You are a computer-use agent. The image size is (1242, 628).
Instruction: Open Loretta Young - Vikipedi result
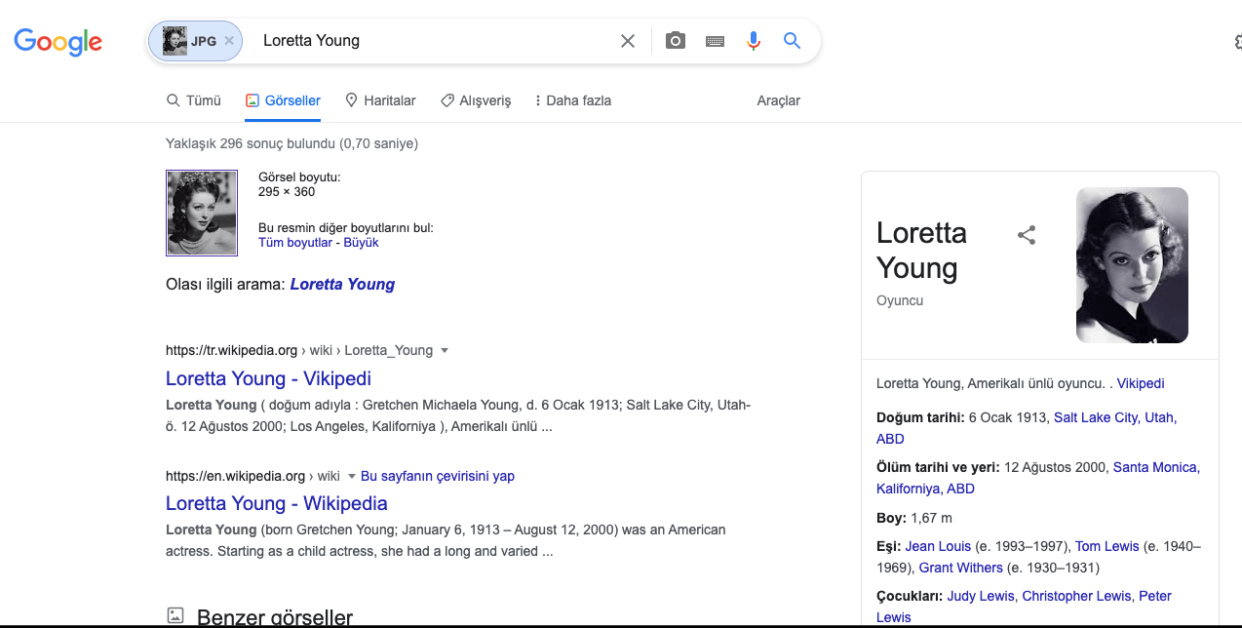(x=268, y=378)
